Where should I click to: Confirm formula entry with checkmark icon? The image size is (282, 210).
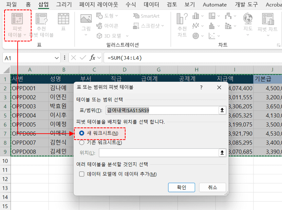point(83,58)
